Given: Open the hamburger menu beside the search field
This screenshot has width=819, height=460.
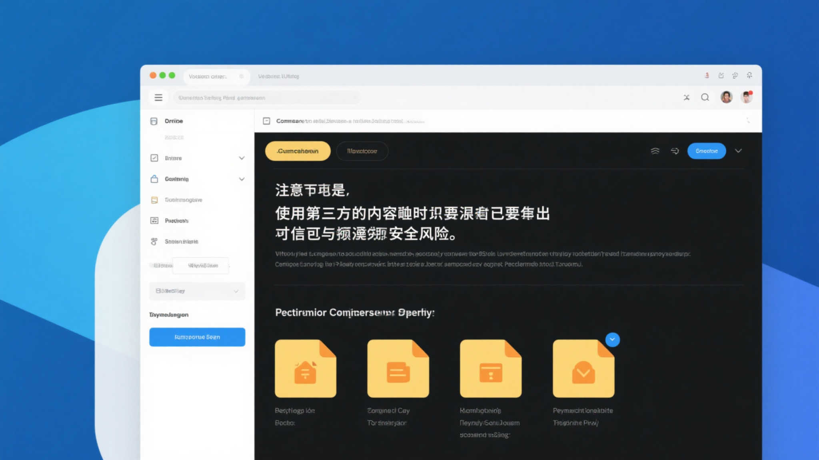Looking at the screenshot, I should click(x=158, y=97).
